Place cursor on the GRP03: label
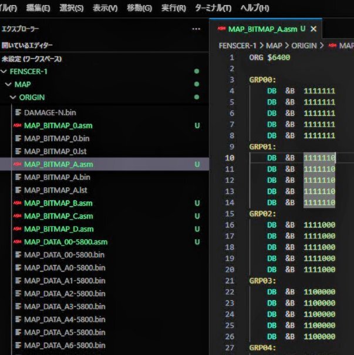 coord(262,281)
